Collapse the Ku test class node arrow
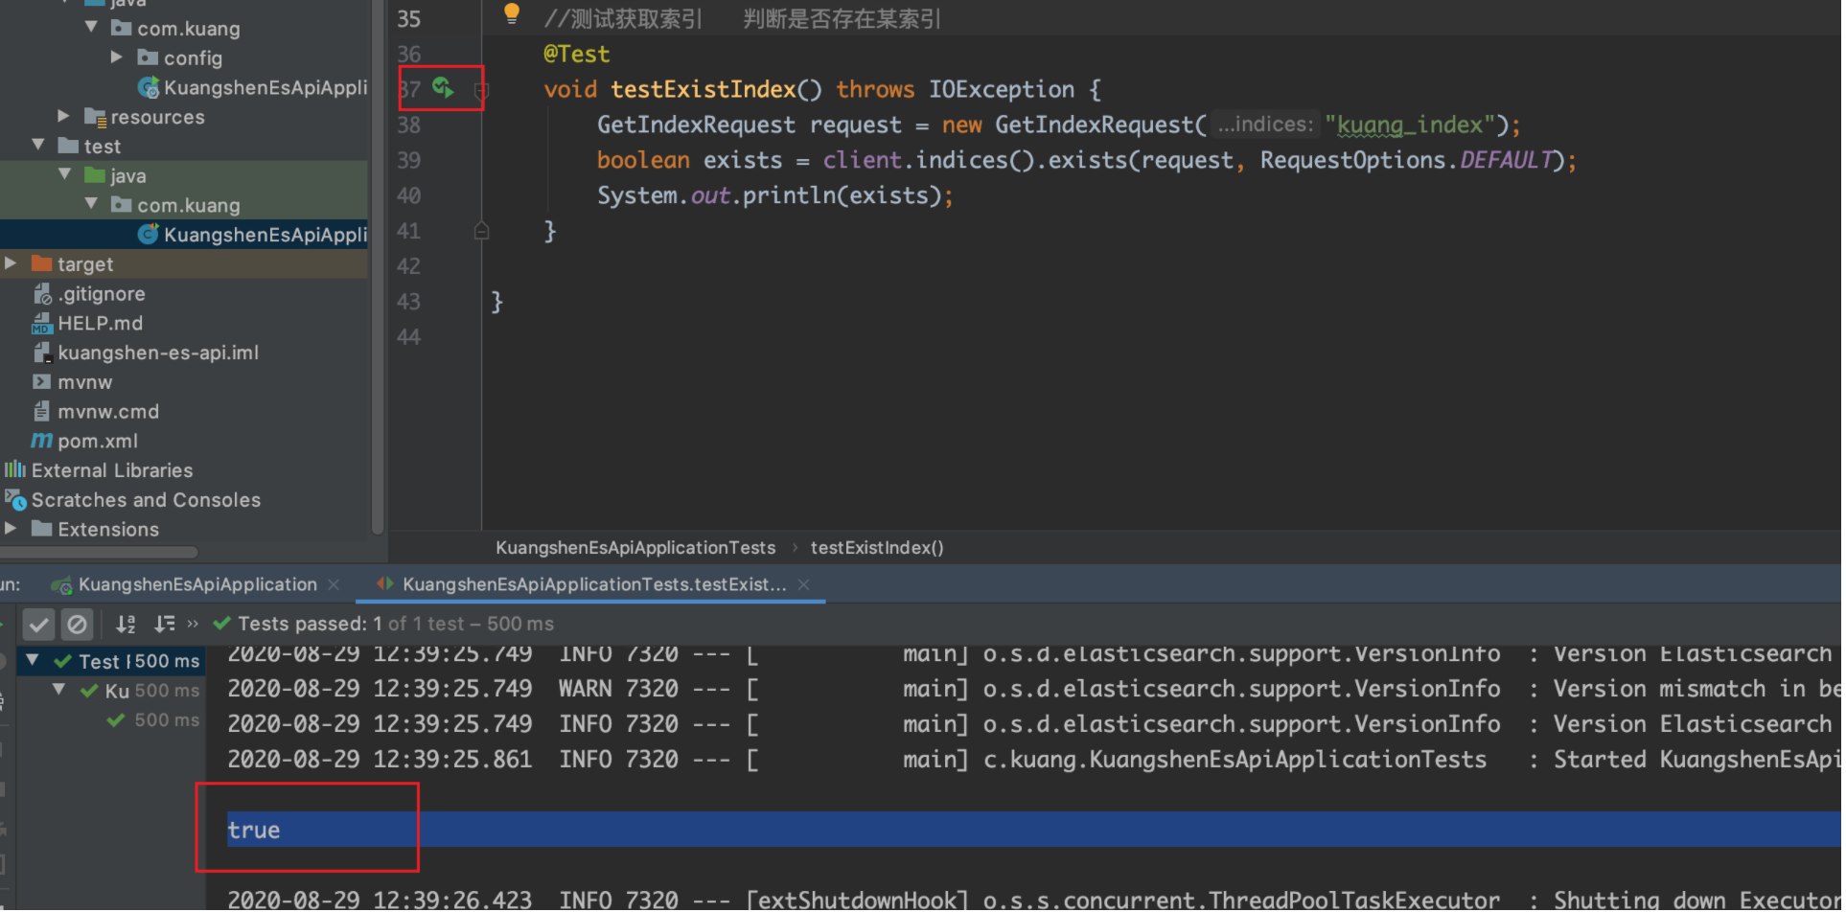This screenshot has height=912, width=1846. pyautogui.click(x=59, y=689)
